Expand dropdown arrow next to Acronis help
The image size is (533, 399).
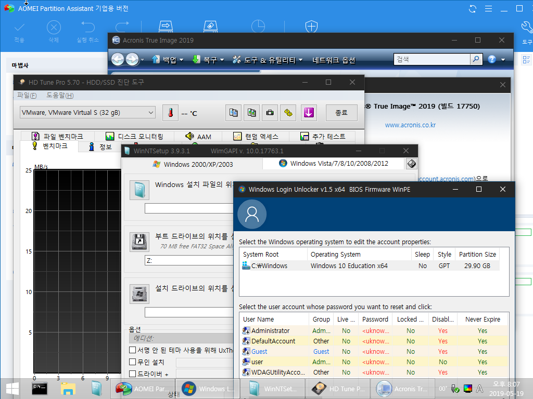click(x=503, y=60)
